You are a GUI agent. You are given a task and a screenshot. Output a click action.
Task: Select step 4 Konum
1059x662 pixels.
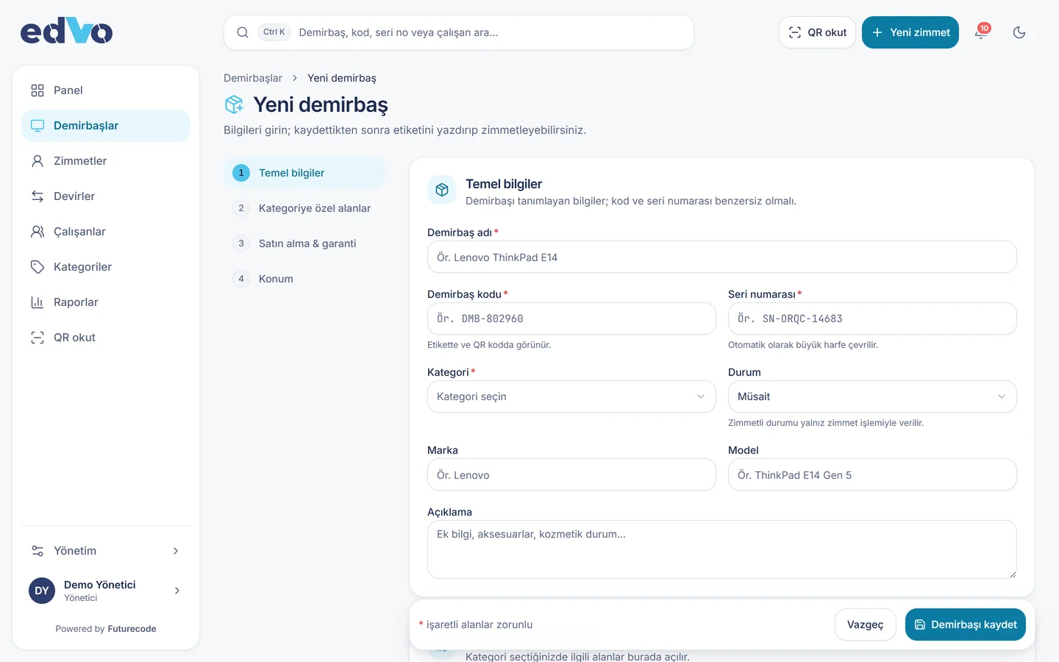pos(304,279)
